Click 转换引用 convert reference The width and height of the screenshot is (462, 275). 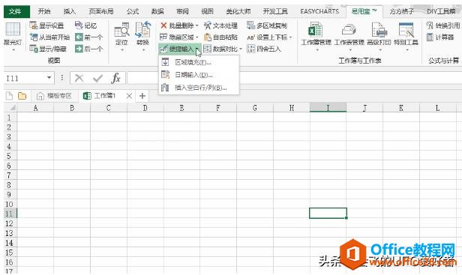(443, 25)
